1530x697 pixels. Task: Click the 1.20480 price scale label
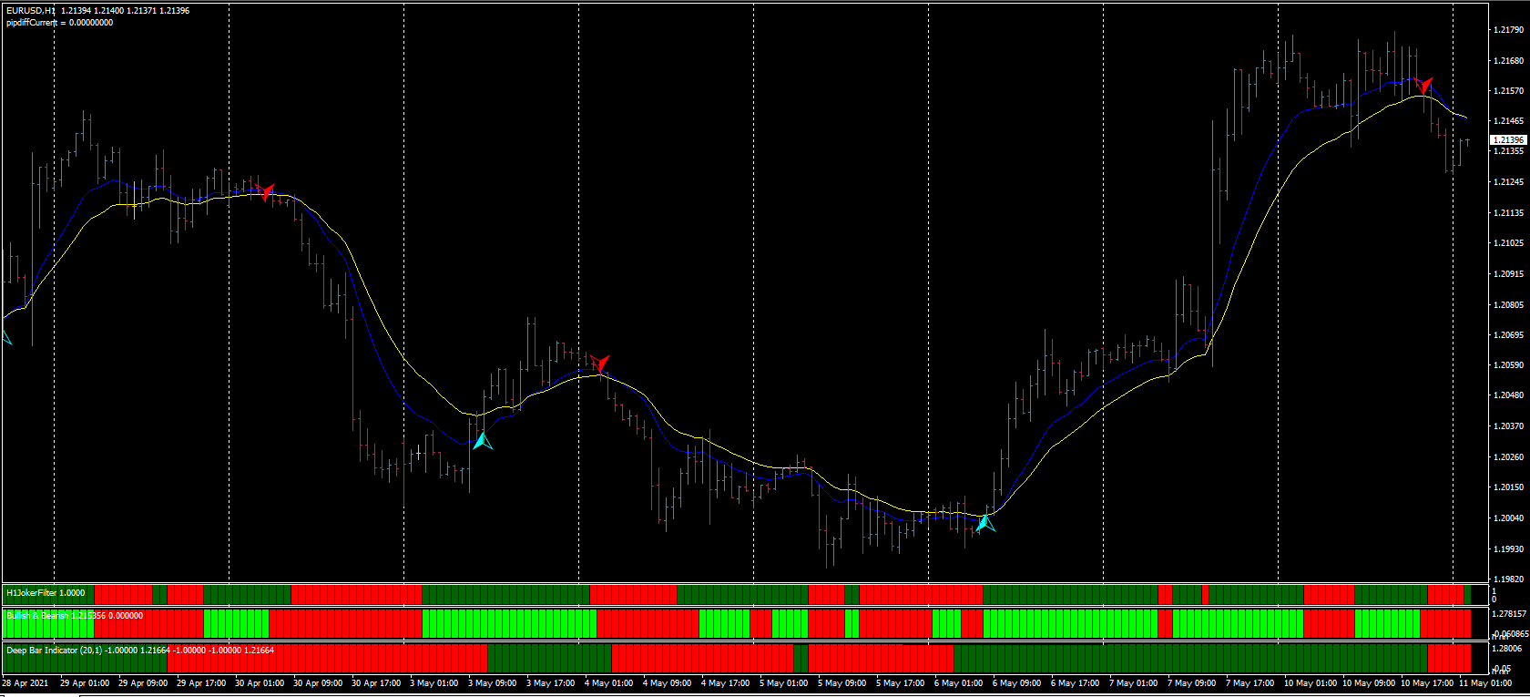[1509, 395]
